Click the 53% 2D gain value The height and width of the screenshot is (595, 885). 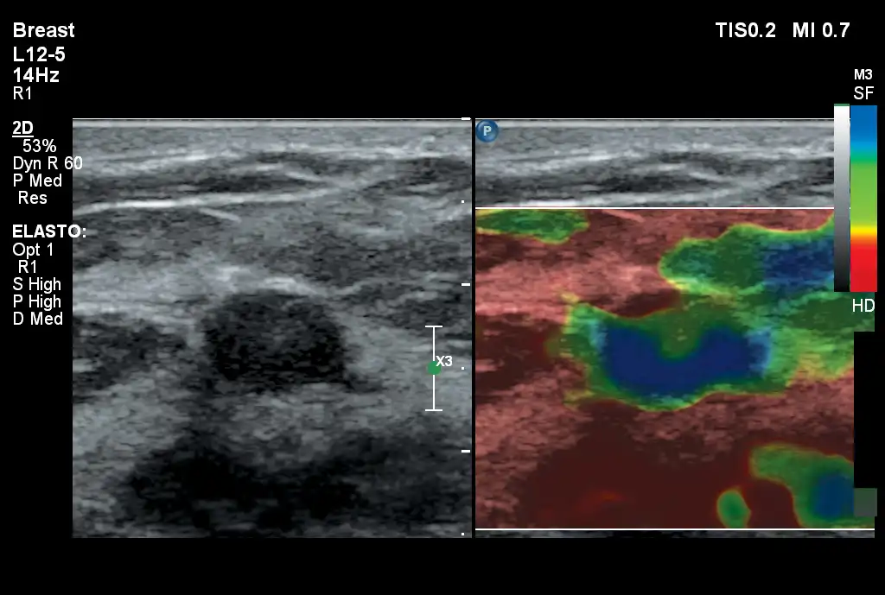coord(39,146)
